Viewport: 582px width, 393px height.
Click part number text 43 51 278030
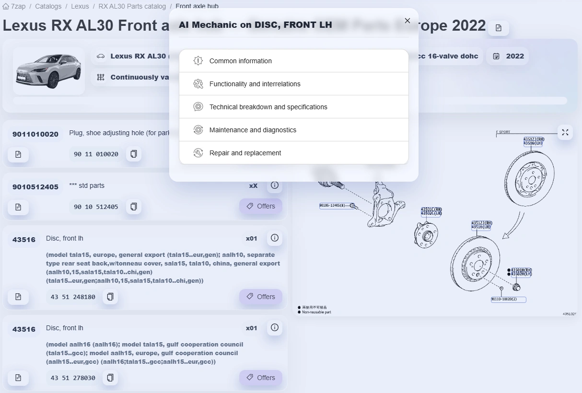[73, 378]
